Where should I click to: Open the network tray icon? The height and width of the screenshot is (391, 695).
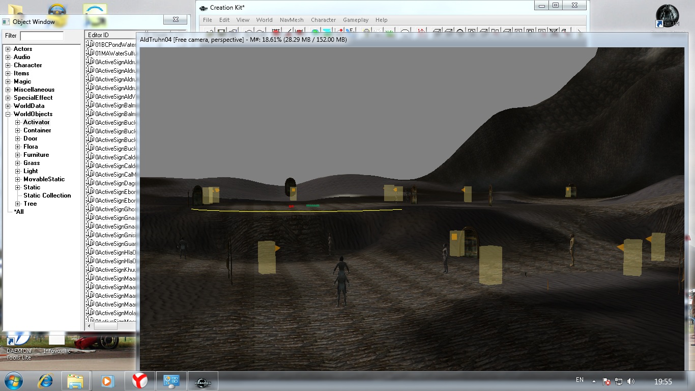(x=619, y=381)
